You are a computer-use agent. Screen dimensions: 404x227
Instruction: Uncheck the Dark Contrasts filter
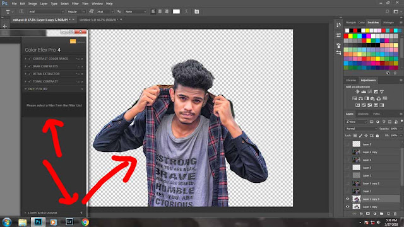30,66
